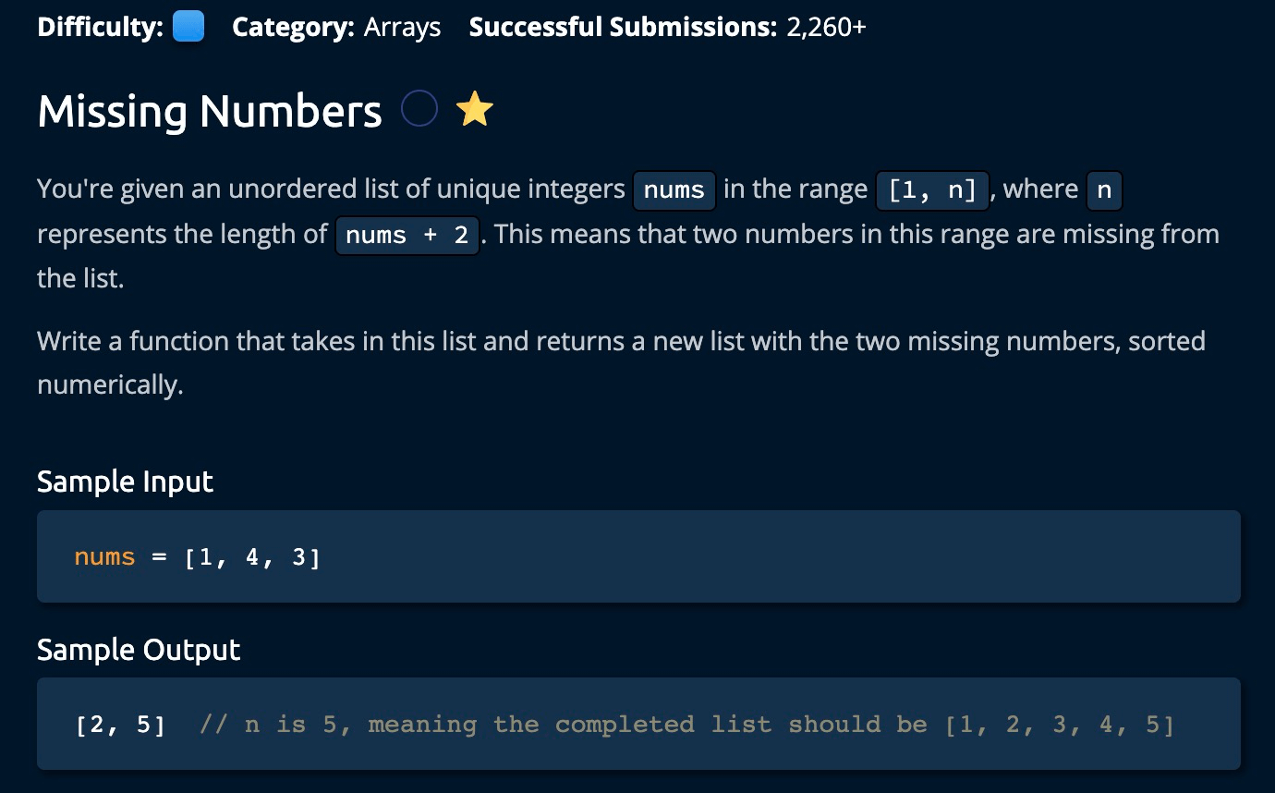Image resolution: width=1275 pixels, height=793 pixels.
Task: Click the Successful Submissions 2,260+ count
Action: coord(826,28)
